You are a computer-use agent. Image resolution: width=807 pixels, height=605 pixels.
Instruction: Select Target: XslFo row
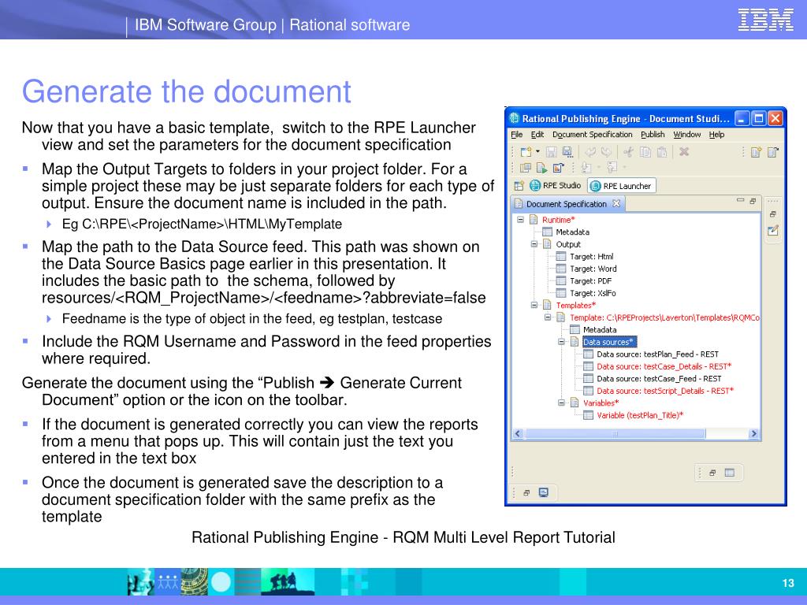[x=593, y=293]
